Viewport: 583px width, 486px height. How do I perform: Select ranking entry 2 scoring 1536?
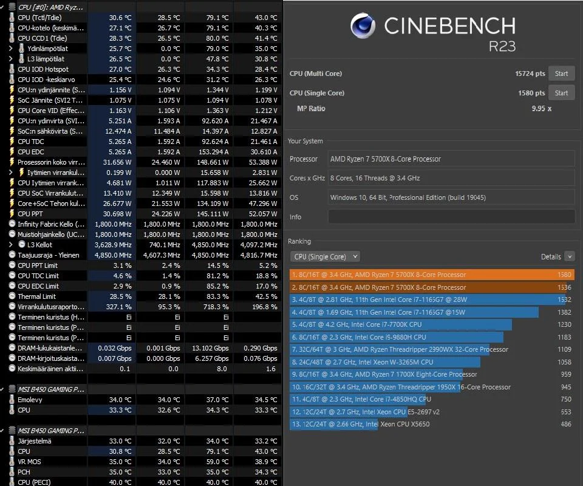(x=432, y=287)
